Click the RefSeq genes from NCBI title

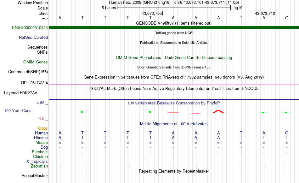point(174,33)
